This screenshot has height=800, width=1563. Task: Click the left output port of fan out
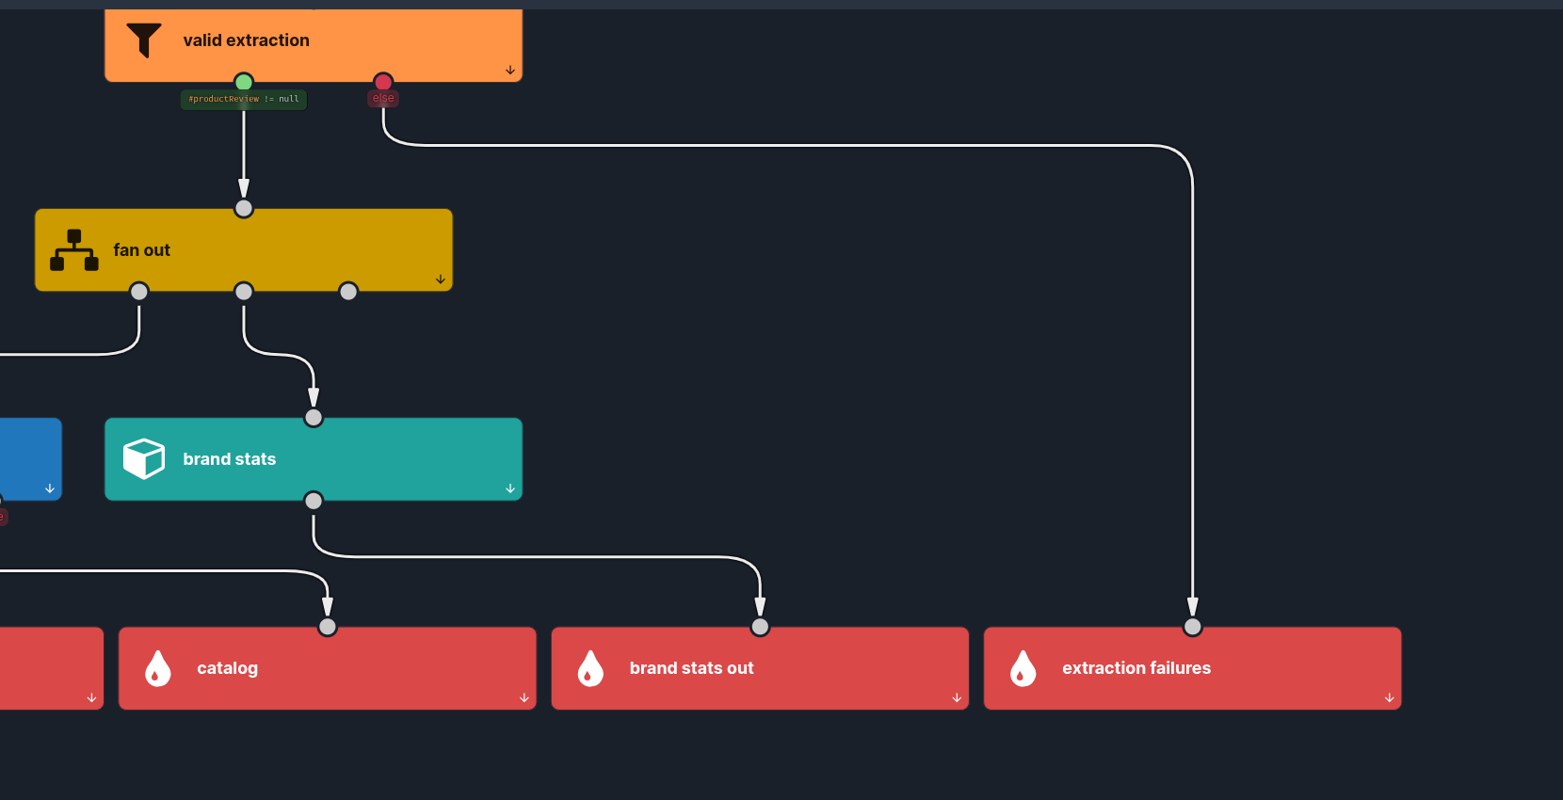click(x=139, y=292)
